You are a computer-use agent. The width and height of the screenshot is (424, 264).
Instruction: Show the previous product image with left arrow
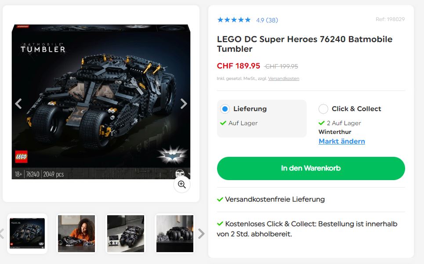click(x=18, y=104)
